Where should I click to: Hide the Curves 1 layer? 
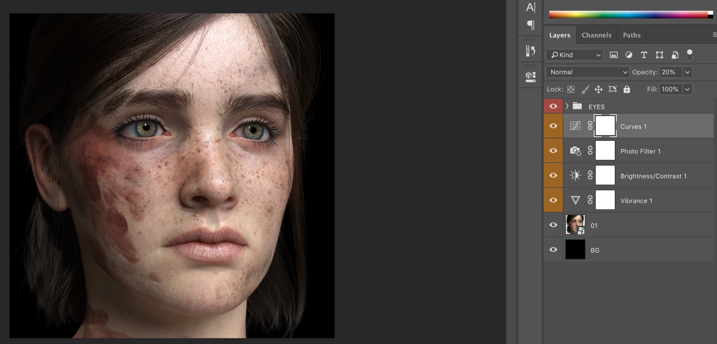[553, 126]
